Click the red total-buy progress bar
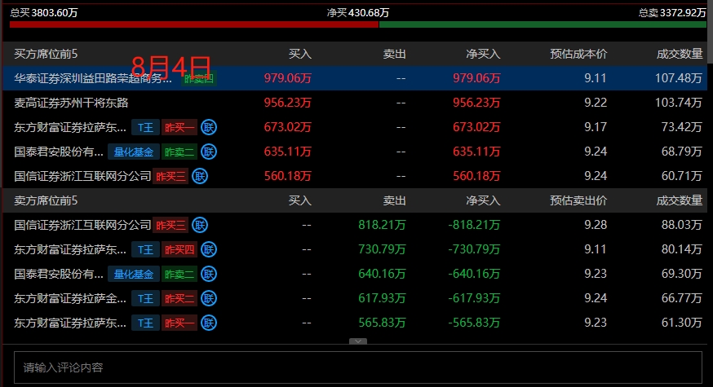The height and width of the screenshot is (387, 713). (x=194, y=24)
